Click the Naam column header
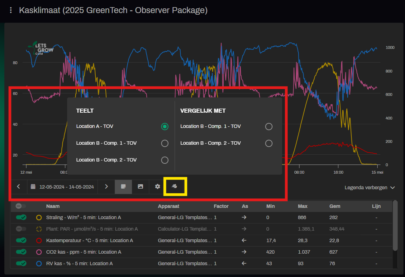 (53, 206)
